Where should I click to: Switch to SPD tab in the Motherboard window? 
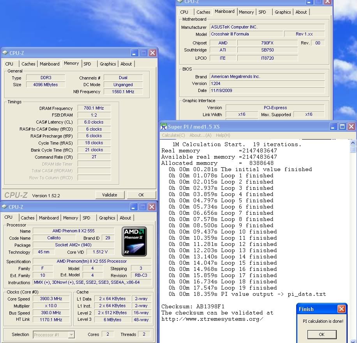pyautogui.click(x=262, y=12)
